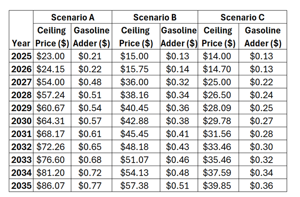Click the 2035 year row label
The height and width of the screenshot is (197, 300).
[21, 186]
